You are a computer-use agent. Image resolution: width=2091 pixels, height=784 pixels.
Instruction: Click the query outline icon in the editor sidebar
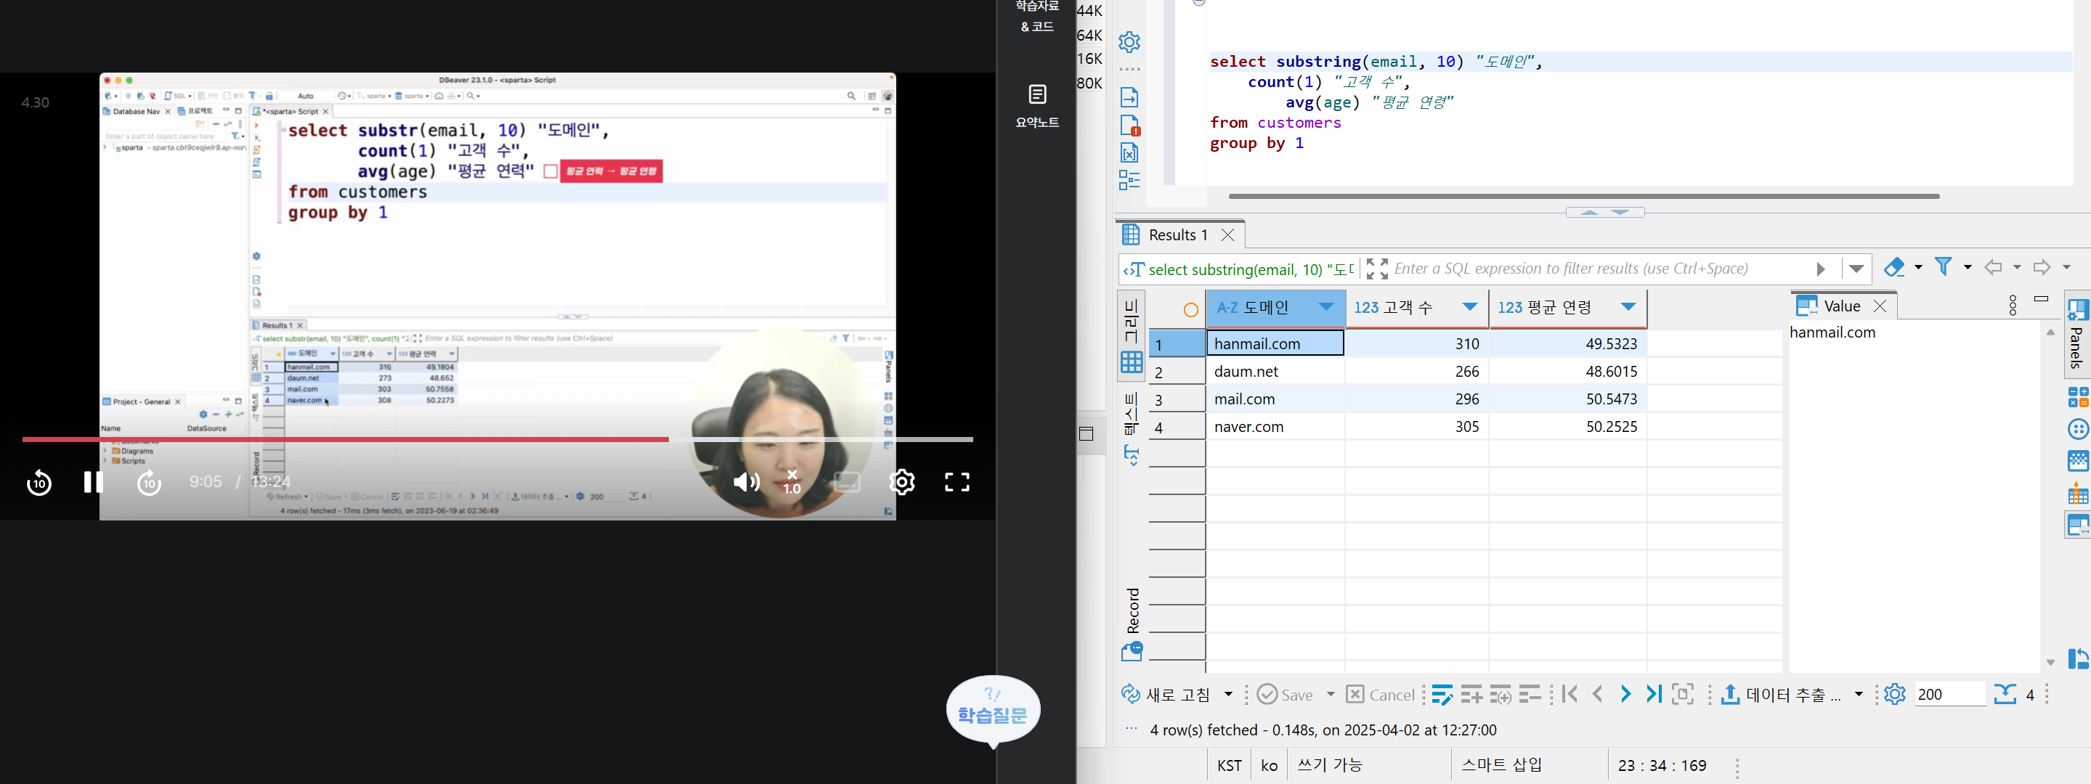(x=1129, y=180)
